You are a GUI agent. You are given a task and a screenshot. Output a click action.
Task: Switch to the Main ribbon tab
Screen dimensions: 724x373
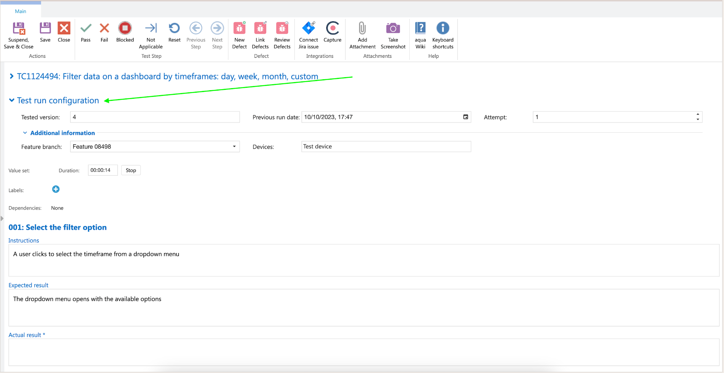pos(21,11)
